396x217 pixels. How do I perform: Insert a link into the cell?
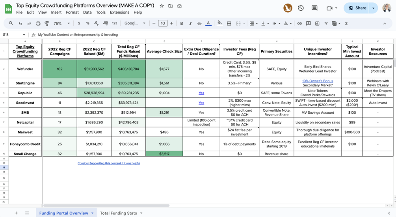pos(299,23)
